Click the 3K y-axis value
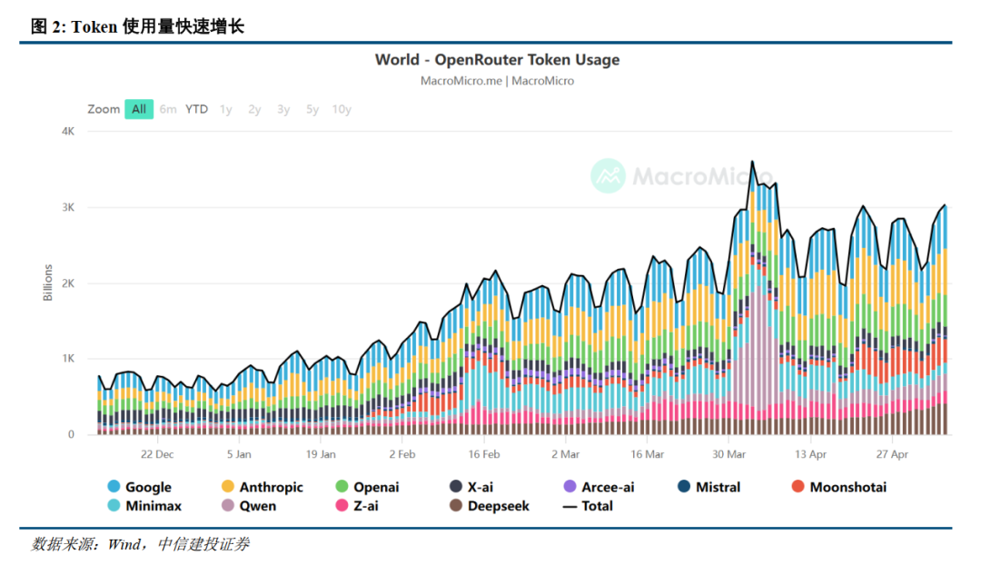Image resolution: width=981 pixels, height=565 pixels. (x=68, y=207)
